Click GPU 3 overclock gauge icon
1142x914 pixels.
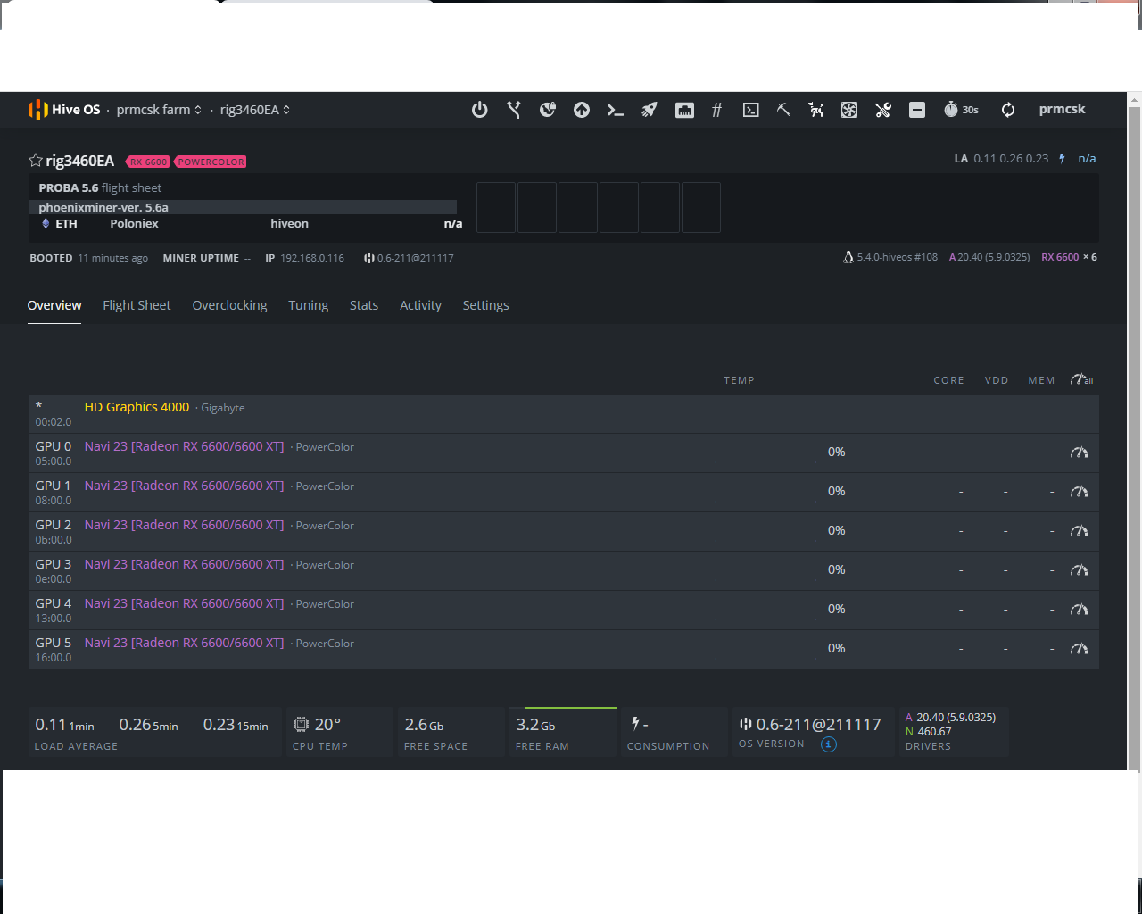tap(1080, 570)
